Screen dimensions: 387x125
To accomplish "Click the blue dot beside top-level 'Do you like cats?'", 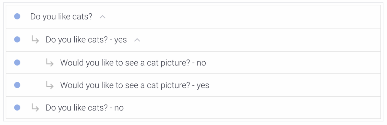I will click(x=17, y=17).
